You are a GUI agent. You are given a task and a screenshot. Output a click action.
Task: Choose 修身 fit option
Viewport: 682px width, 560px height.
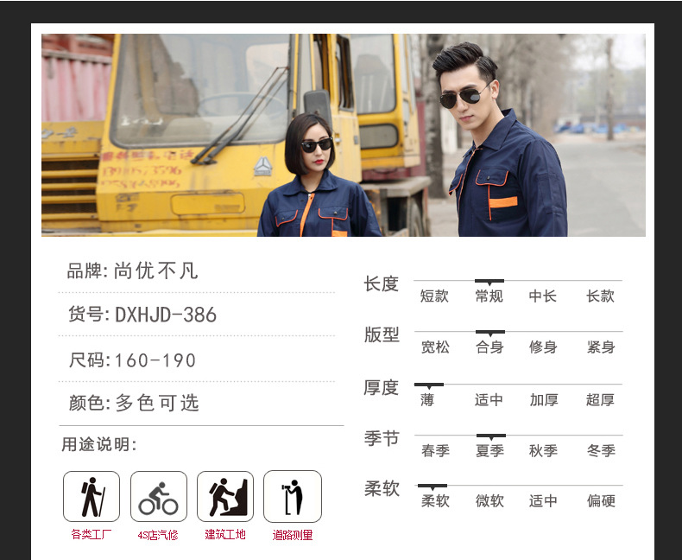click(x=543, y=347)
